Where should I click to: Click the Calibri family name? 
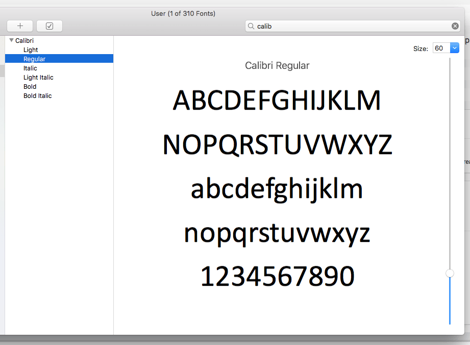click(26, 40)
